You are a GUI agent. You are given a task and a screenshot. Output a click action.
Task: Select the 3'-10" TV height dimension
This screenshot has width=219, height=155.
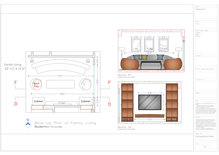coord(164,102)
